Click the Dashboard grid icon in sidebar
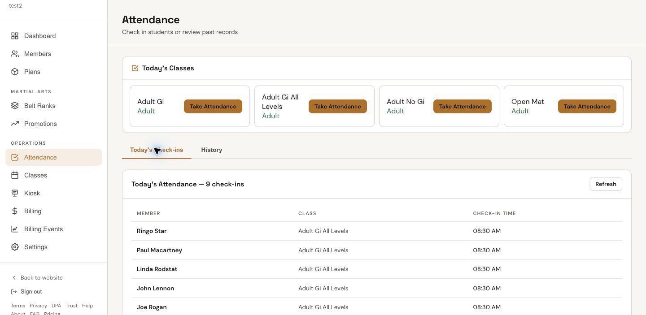646x315 pixels. 15,36
